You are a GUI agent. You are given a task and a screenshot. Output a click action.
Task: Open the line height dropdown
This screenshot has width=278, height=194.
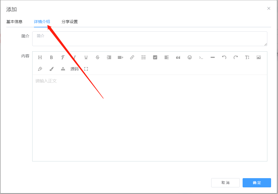click(x=121, y=57)
